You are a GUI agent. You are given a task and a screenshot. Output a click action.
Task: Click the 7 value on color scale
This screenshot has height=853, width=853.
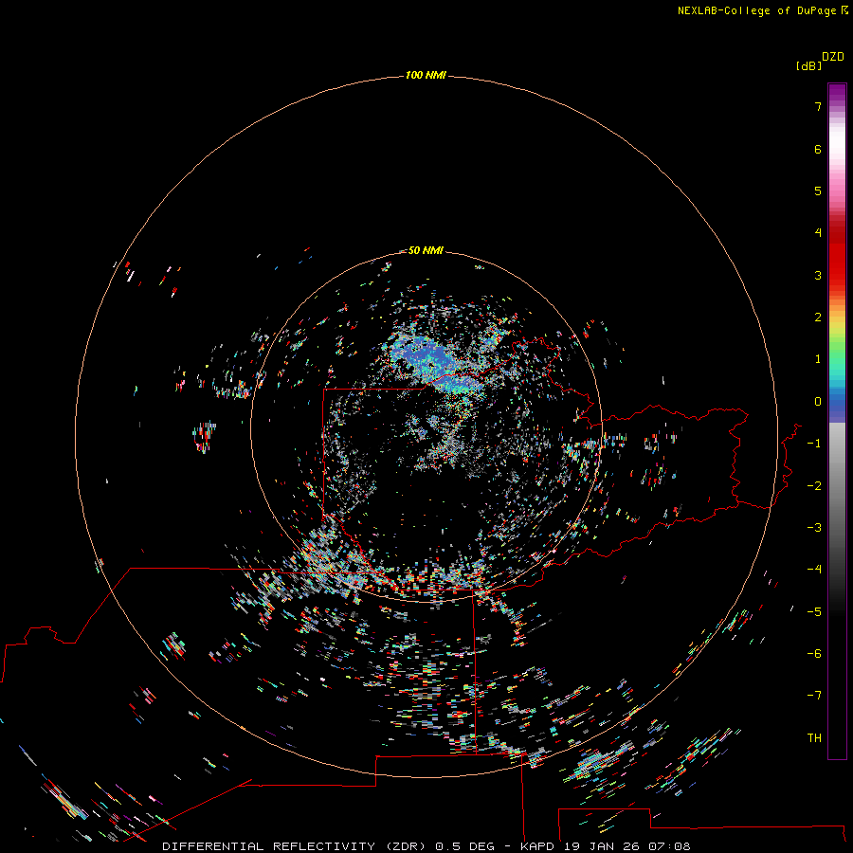click(x=818, y=106)
